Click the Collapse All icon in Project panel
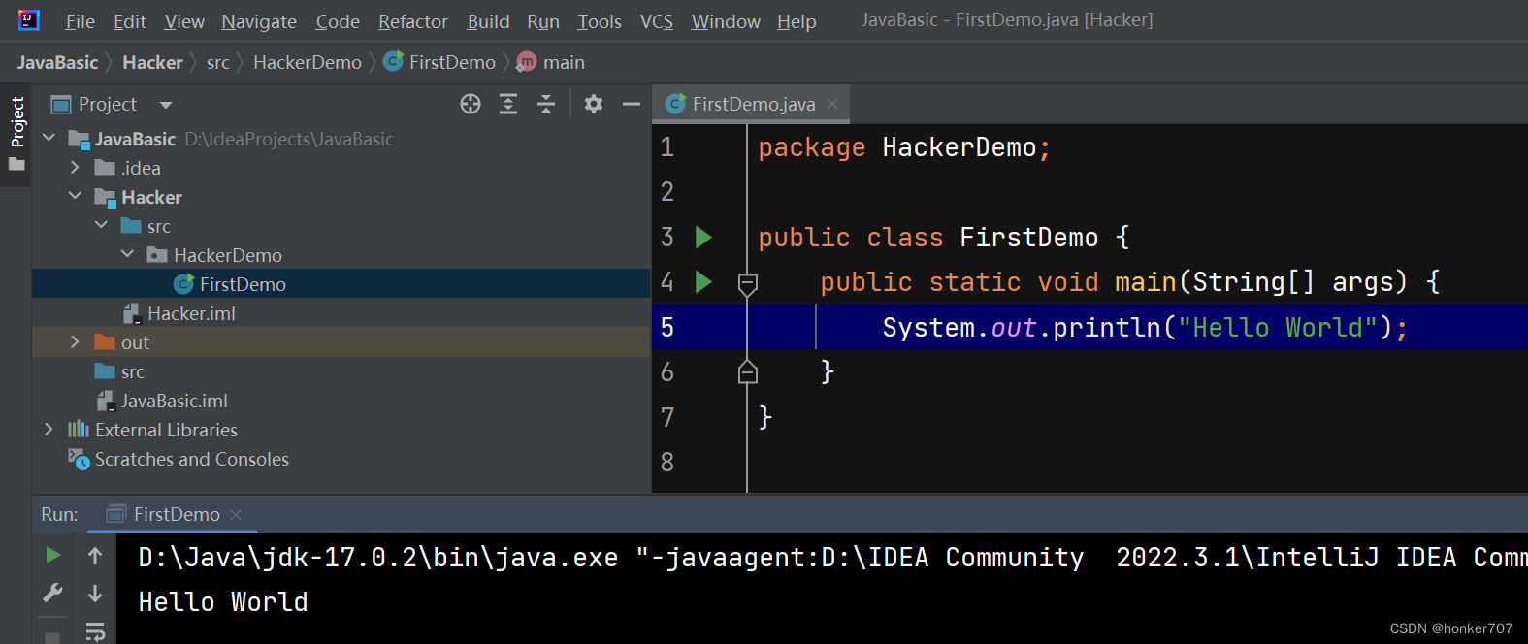 click(x=546, y=105)
